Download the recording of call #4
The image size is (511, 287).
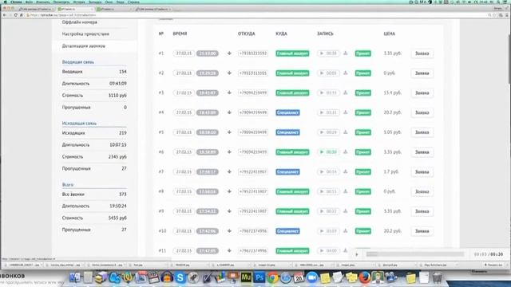point(346,112)
